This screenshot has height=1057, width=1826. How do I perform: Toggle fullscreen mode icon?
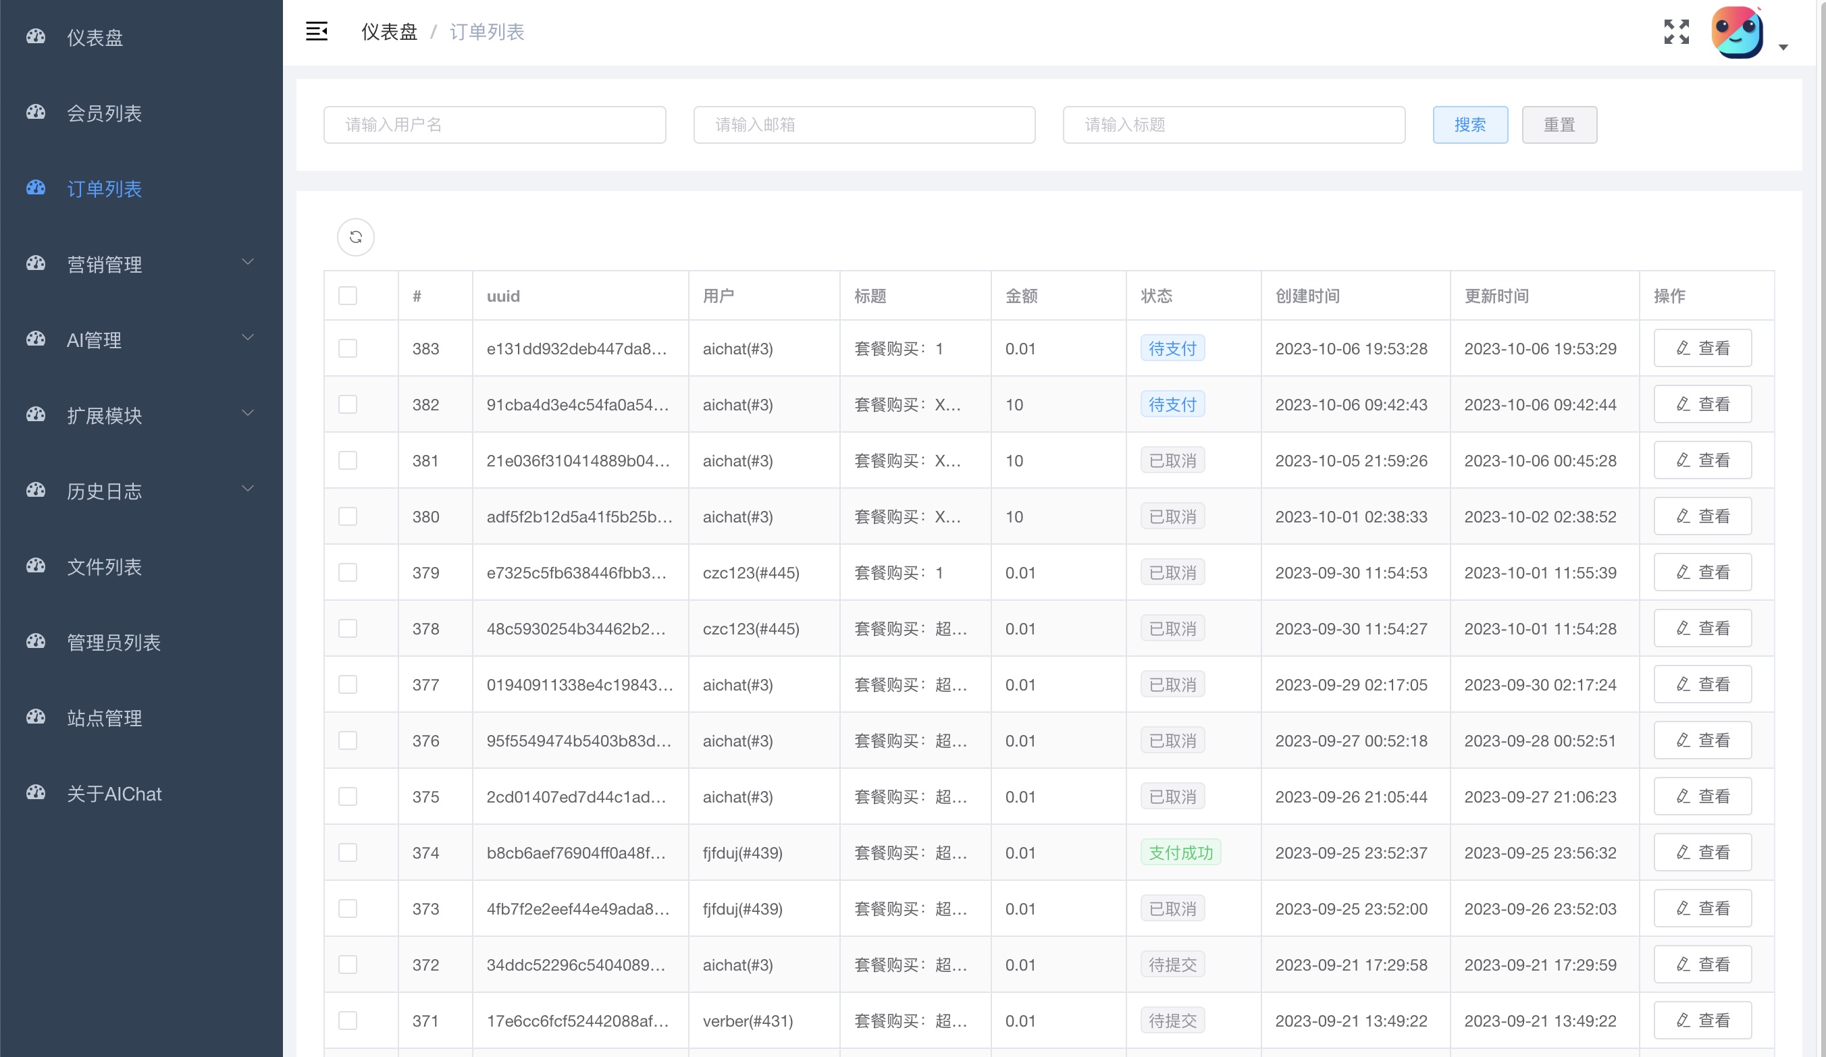pyautogui.click(x=1676, y=32)
